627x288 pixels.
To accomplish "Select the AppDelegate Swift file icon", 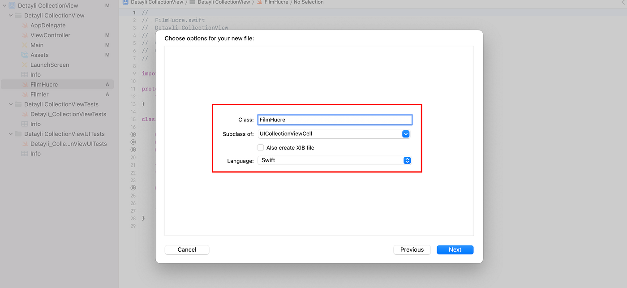I will [x=24, y=25].
